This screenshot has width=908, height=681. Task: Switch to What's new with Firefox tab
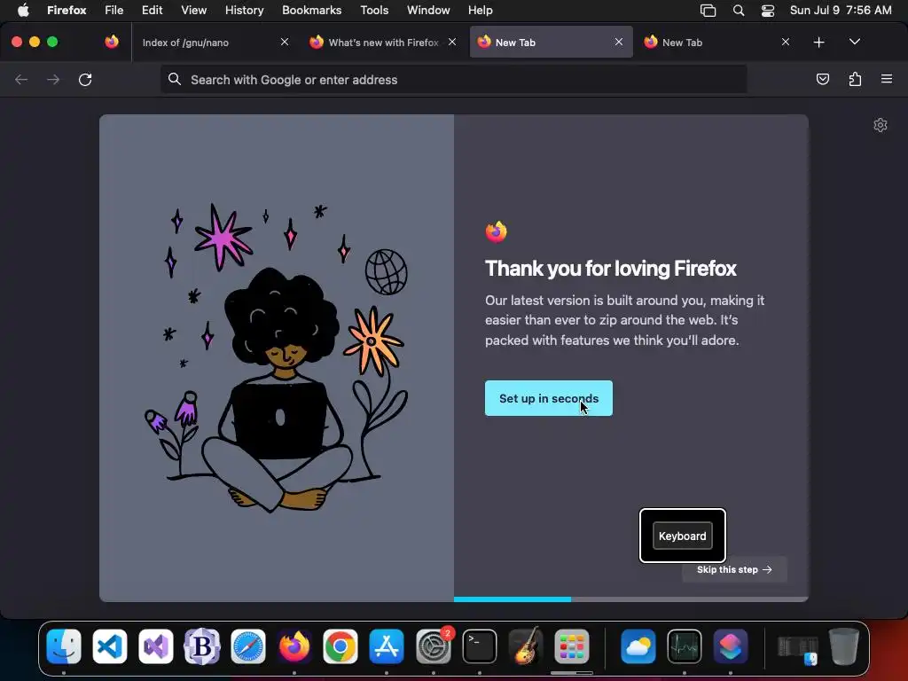point(383,43)
